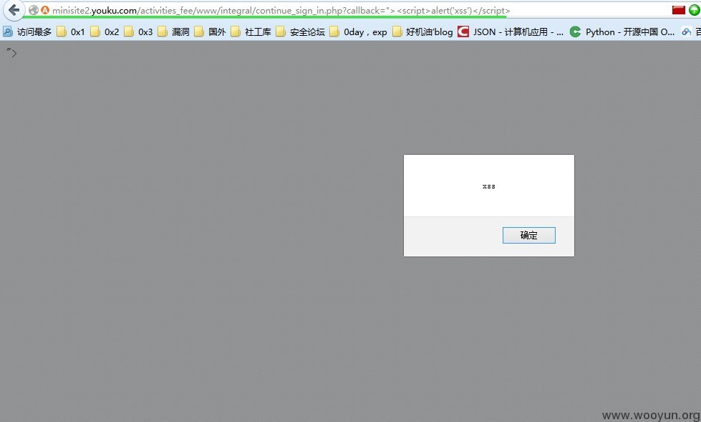
Task: Open the 社工库 bookmark folder
Action: tap(251, 32)
